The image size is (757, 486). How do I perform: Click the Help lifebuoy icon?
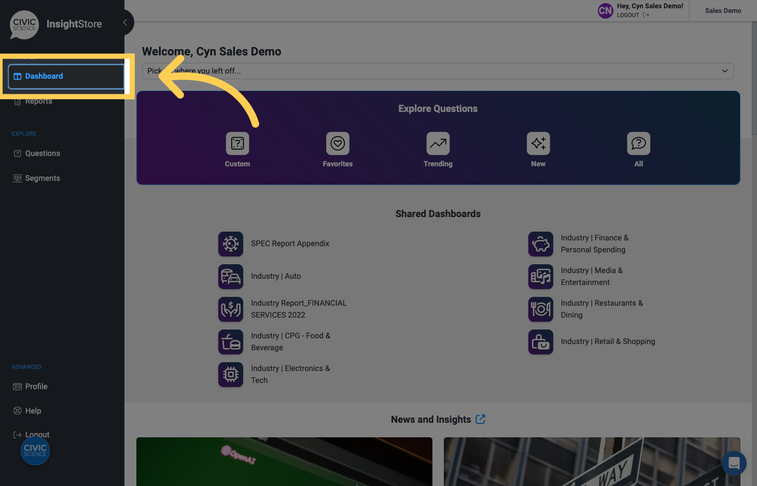[x=18, y=411]
